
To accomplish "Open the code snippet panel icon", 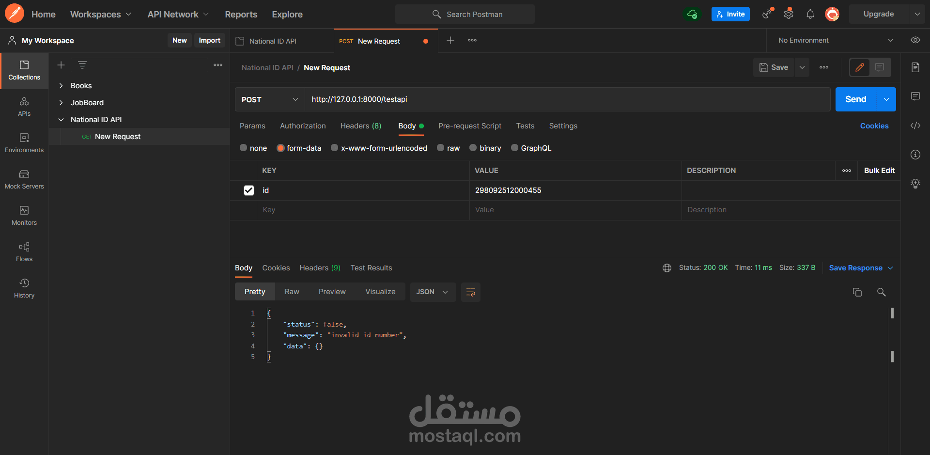I will click(x=915, y=126).
